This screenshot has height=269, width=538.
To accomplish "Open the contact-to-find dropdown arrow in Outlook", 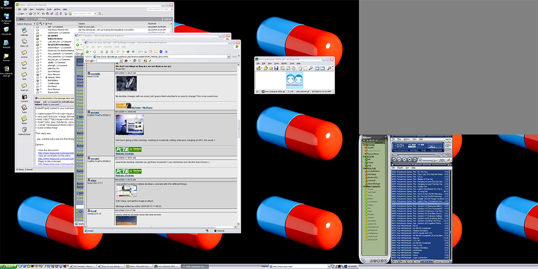I will point(95,14).
